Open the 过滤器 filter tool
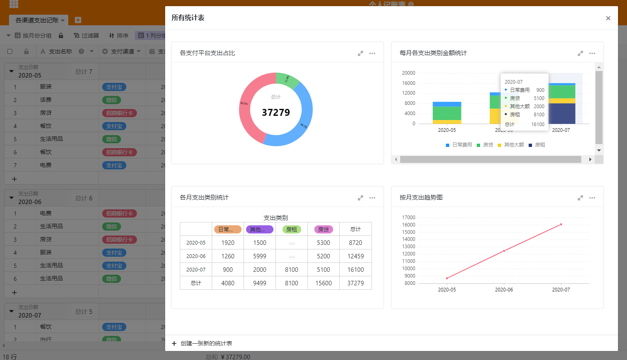Image resolution: width=627 pixels, height=360 pixels. 86,36
